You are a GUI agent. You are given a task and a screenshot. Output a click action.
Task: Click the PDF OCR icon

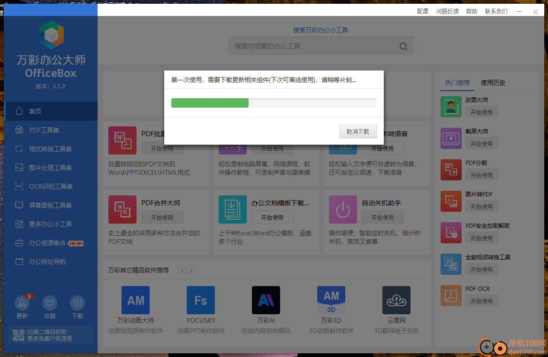(x=451, y=296)
